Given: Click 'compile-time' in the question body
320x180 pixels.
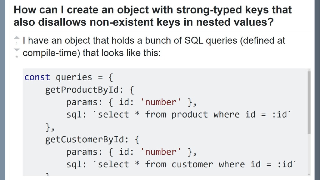Looking at the screenshot, I should pos(51,53).
